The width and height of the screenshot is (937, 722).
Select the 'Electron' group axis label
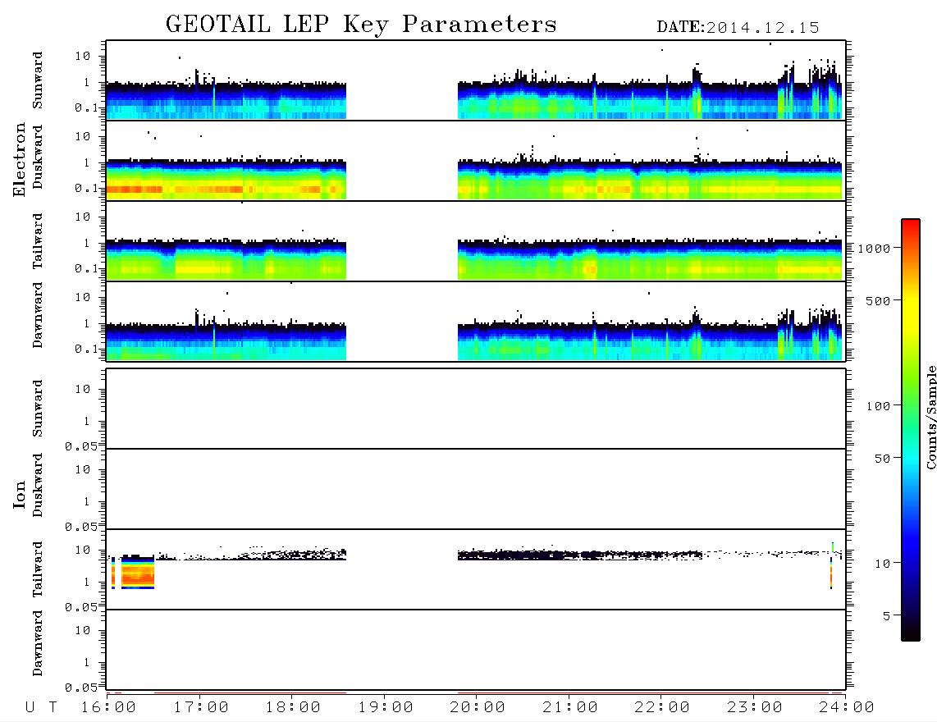coord(19,159)
